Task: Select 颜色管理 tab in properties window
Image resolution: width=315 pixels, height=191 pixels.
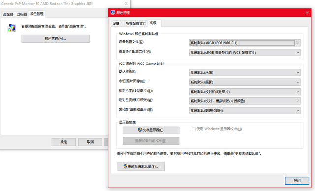Action: tap(37, 14)
